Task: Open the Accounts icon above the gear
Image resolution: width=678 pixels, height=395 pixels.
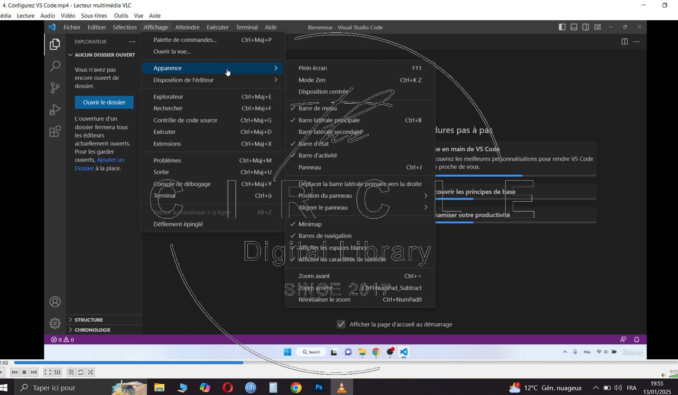Action: (x=54, y=302)
